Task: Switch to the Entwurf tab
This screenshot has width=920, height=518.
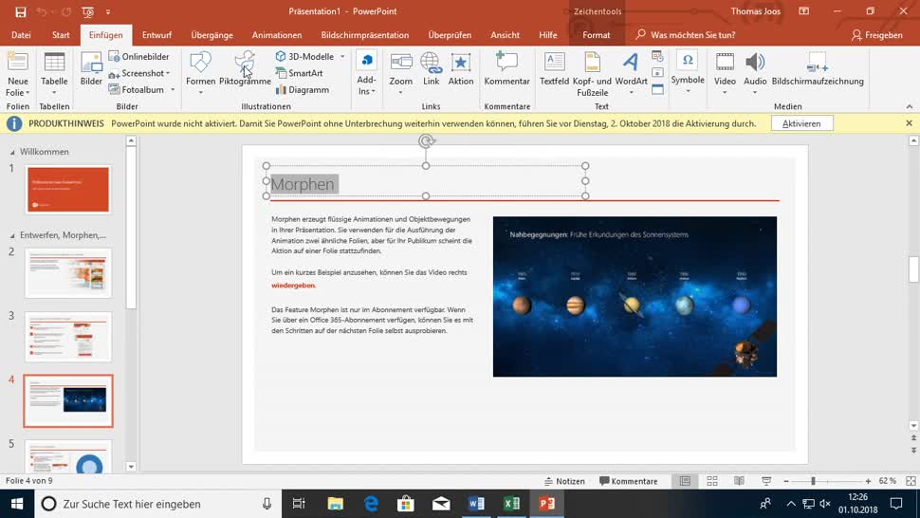Action: pyautogui.click(x=156, y=35)
